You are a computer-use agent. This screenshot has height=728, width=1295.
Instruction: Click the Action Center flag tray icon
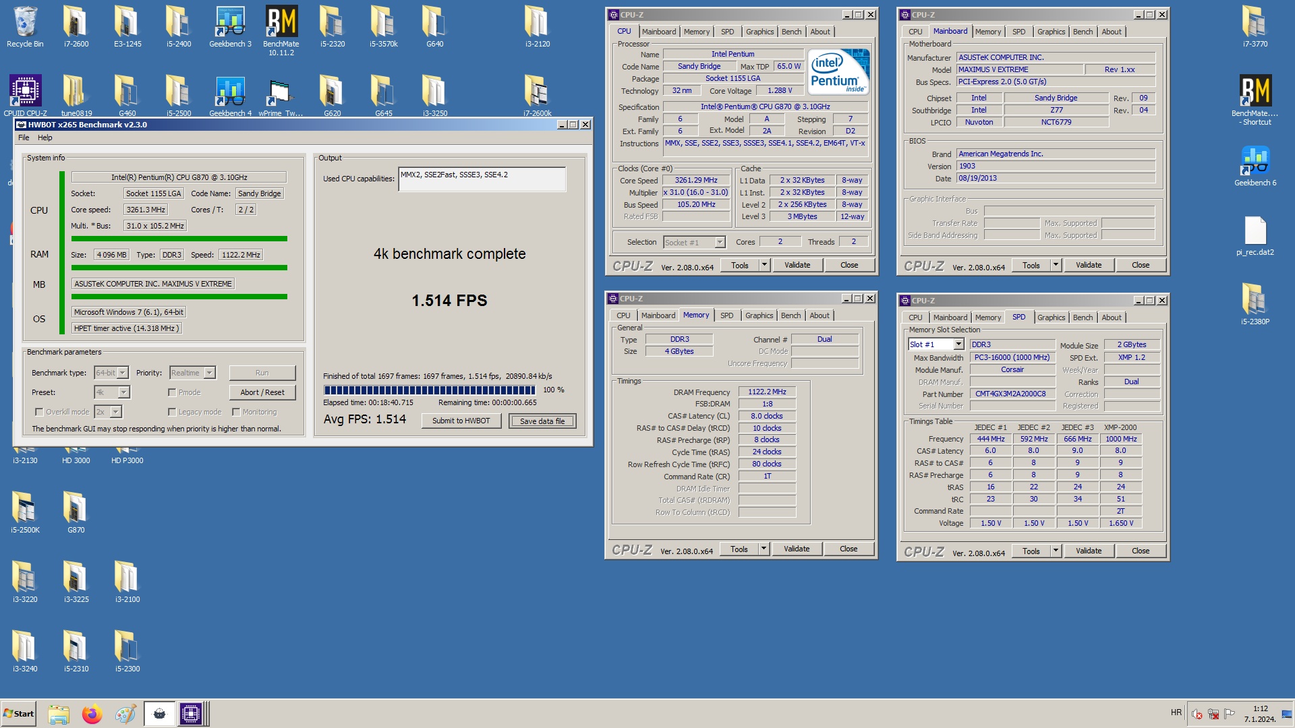click(1230, 714)
